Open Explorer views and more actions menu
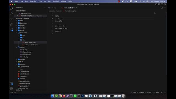 (45, 8)
